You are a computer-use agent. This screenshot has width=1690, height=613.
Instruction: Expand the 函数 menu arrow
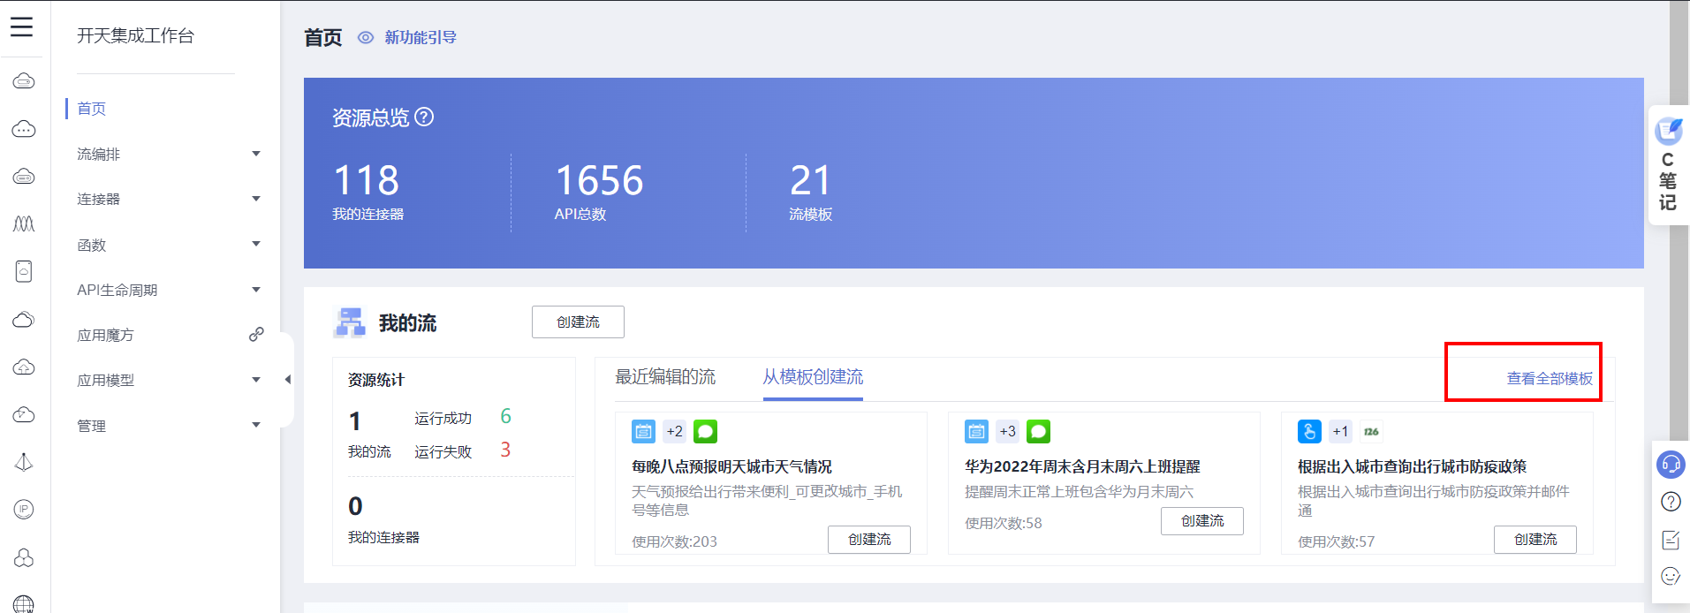click(256, 244)
